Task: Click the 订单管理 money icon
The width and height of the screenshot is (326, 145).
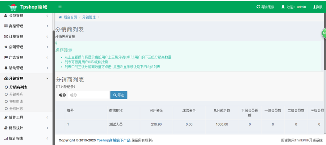Action: (x=6, y=36)
